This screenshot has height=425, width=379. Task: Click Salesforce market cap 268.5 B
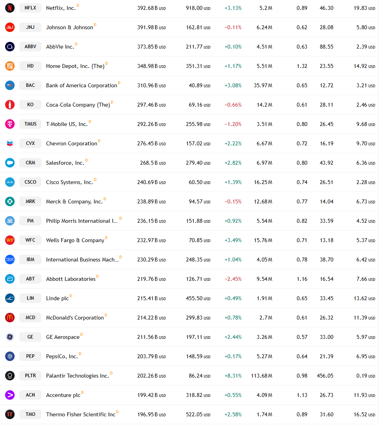click(153, 163)
